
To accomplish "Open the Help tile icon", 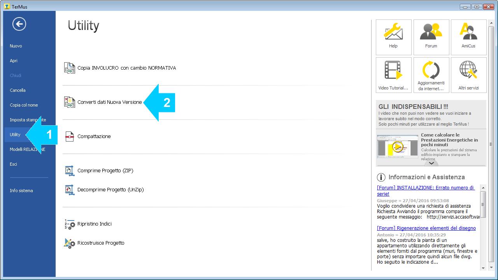I will [393, 33].
